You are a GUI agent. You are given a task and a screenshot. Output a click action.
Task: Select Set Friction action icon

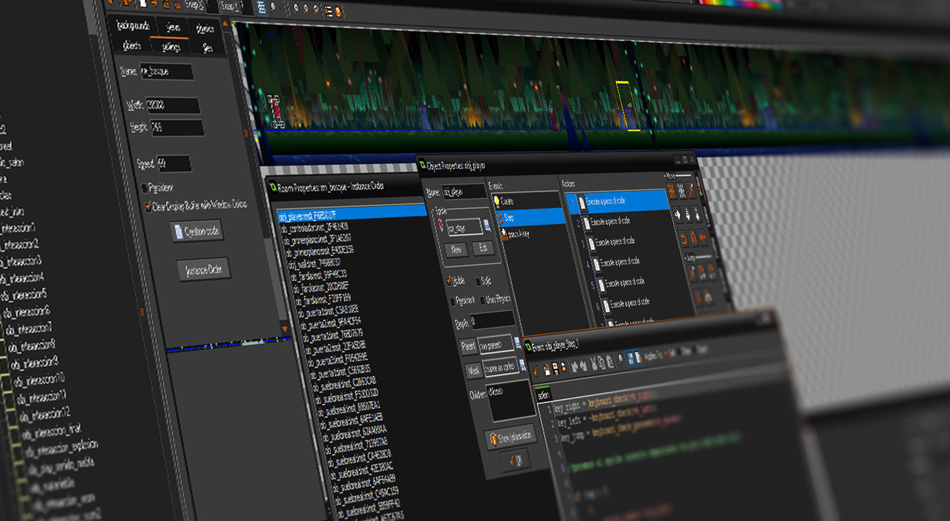(703, 237)
